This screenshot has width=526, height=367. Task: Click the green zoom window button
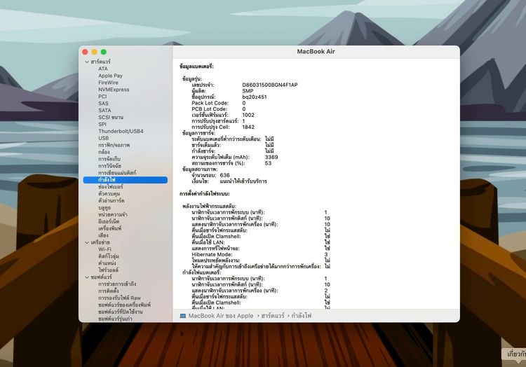104,52
